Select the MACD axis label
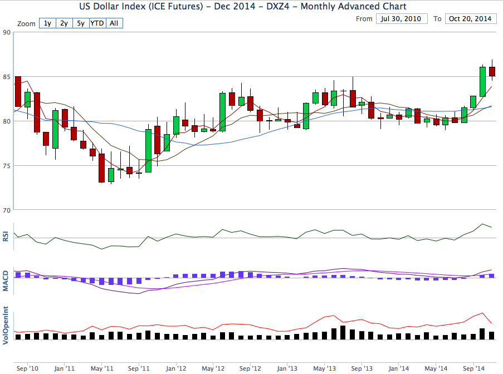 coord(6,280)
